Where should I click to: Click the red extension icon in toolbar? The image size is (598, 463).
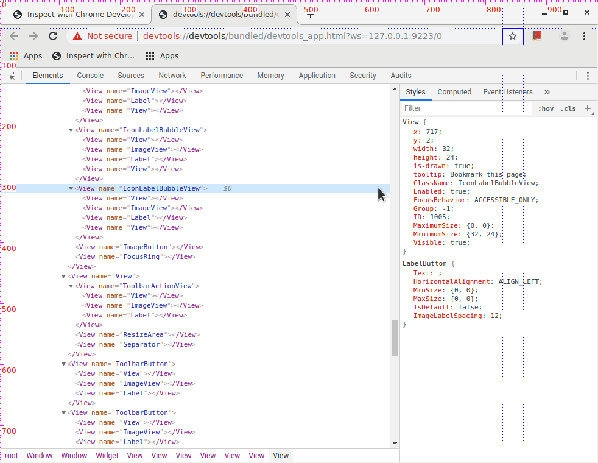pos(536,36)
